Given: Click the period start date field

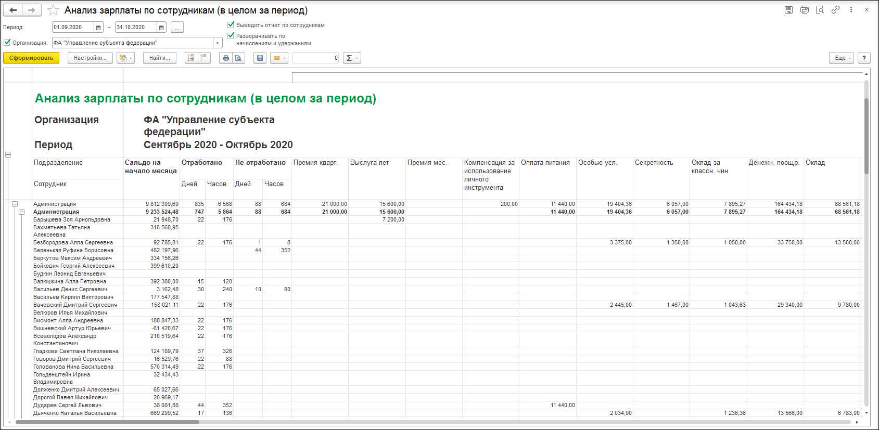Looking at the screenshot, I should click(73, 28).
